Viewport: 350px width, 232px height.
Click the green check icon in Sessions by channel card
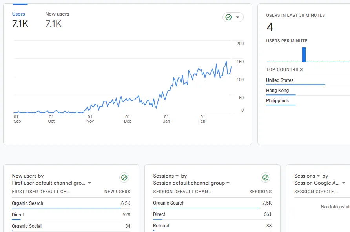[x=266, y=178]
